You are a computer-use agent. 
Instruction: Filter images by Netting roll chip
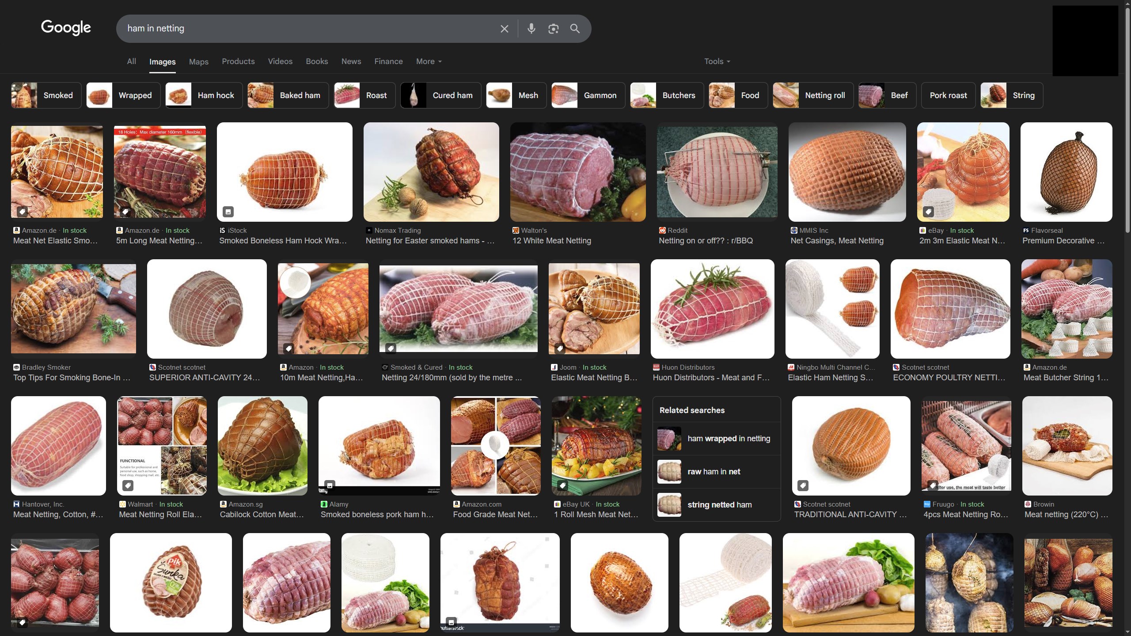pyautogui.click(x=813, y=95)
